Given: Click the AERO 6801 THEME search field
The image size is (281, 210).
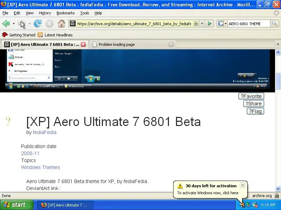Looking at the screenshot, I should click(x=249, y=24).
